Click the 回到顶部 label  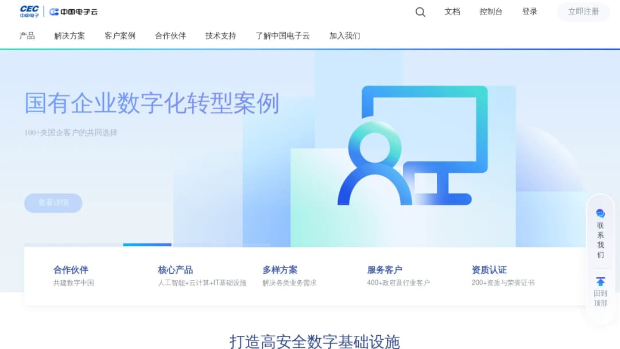[600, 298]
